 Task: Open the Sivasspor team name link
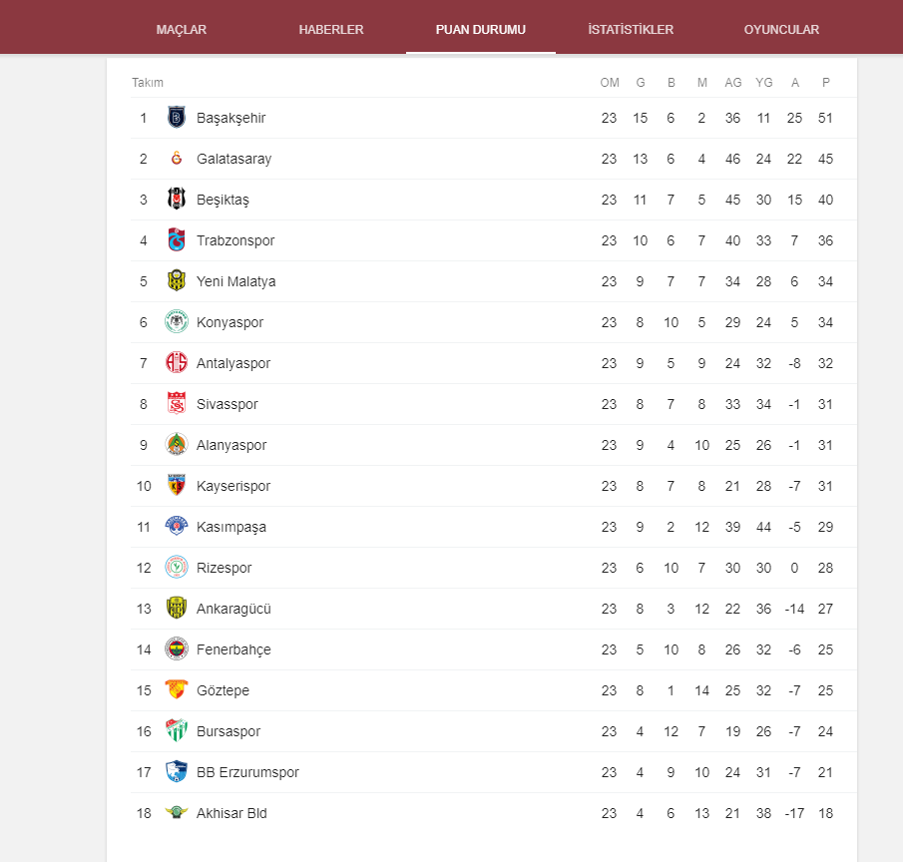pos(226,404)
